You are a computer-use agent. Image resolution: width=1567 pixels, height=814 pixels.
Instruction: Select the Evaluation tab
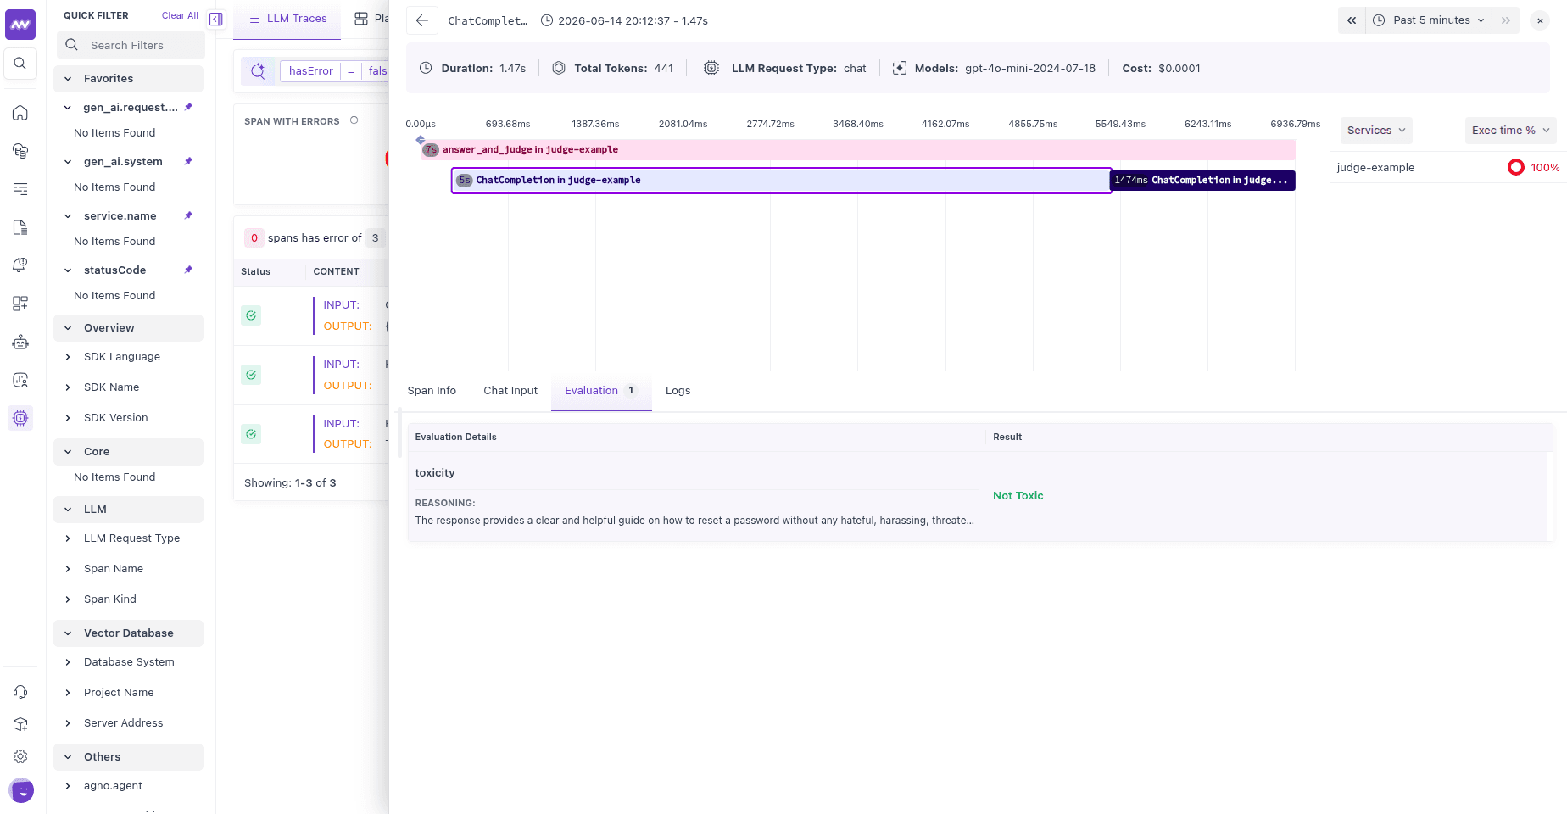601,391
